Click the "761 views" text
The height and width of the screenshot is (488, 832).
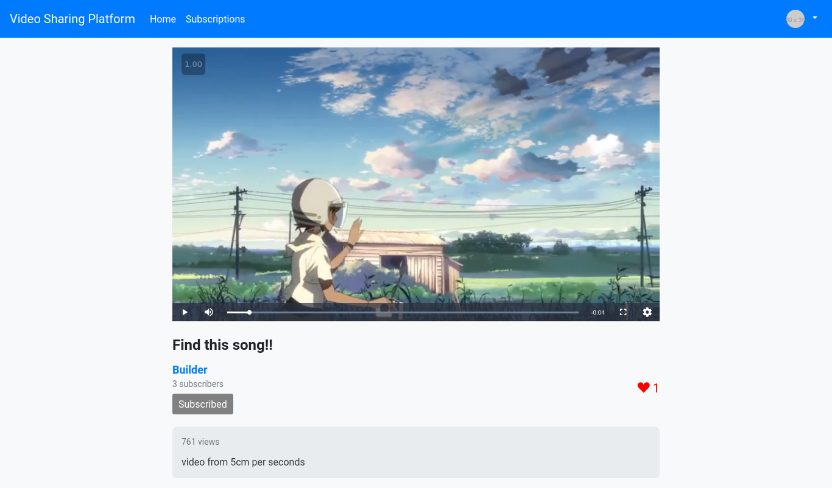coord(200,442)
